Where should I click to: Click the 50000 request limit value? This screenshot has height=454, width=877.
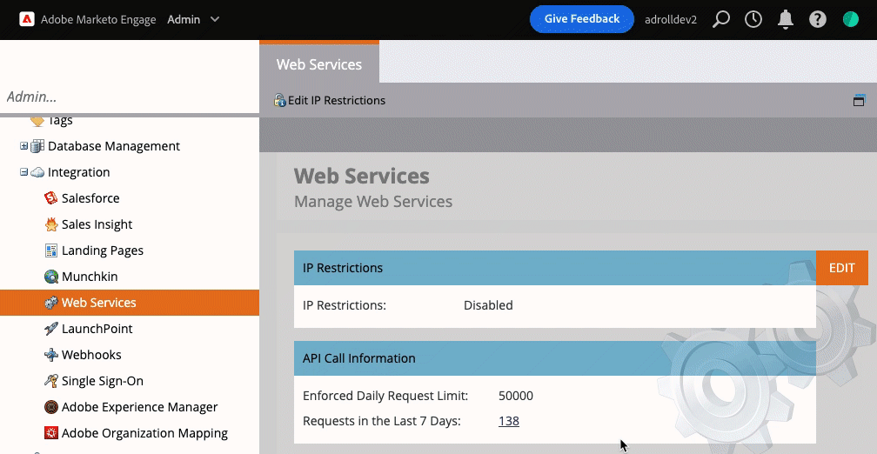(x=516, y=396)
